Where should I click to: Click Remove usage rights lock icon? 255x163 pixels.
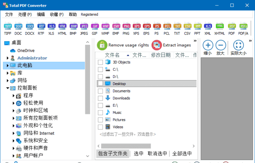click(x=102, y=45)
